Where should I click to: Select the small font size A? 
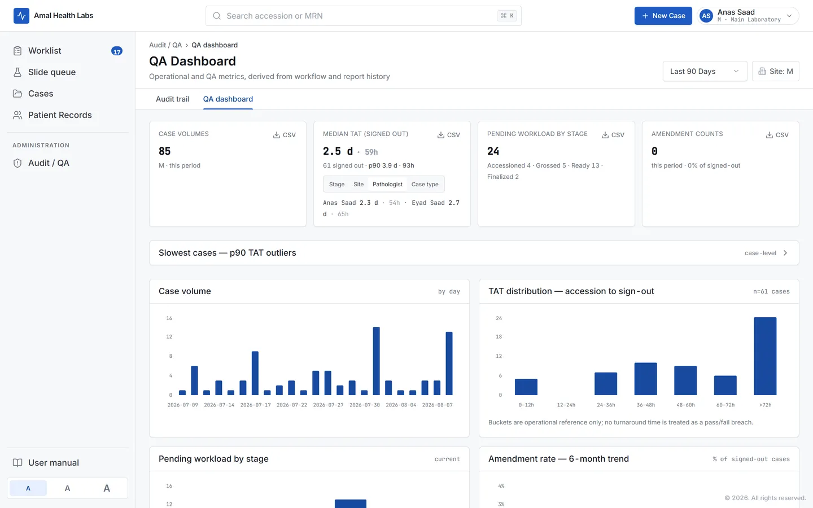[x=28, y=488]
